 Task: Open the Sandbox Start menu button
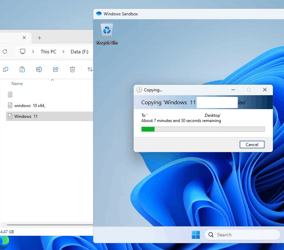(196, 235)
